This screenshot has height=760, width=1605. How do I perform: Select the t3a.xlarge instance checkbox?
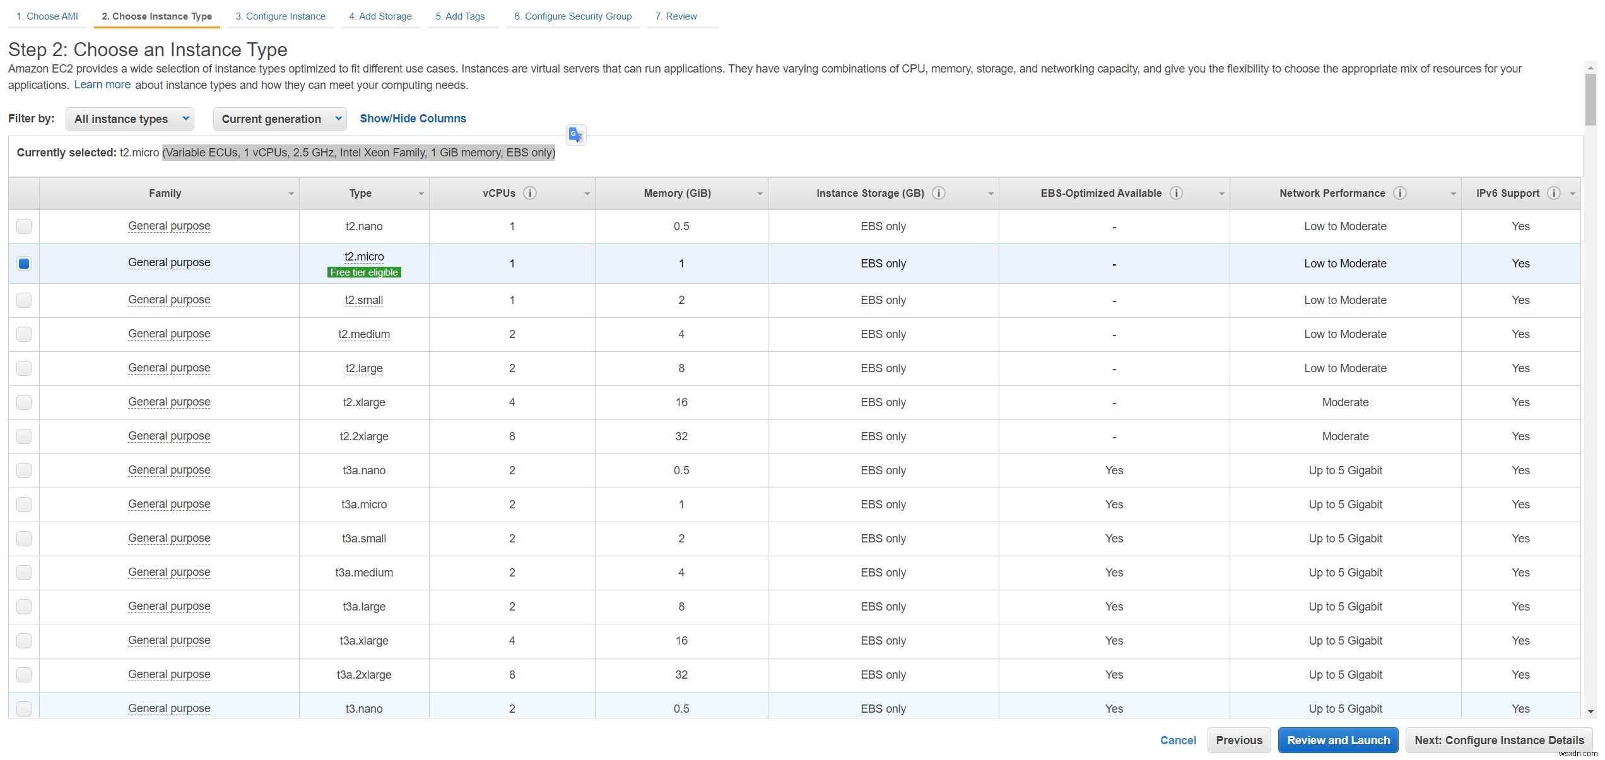25,640
